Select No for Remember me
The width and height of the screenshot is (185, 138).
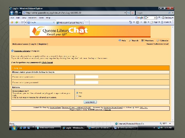(x=77, y=96)
